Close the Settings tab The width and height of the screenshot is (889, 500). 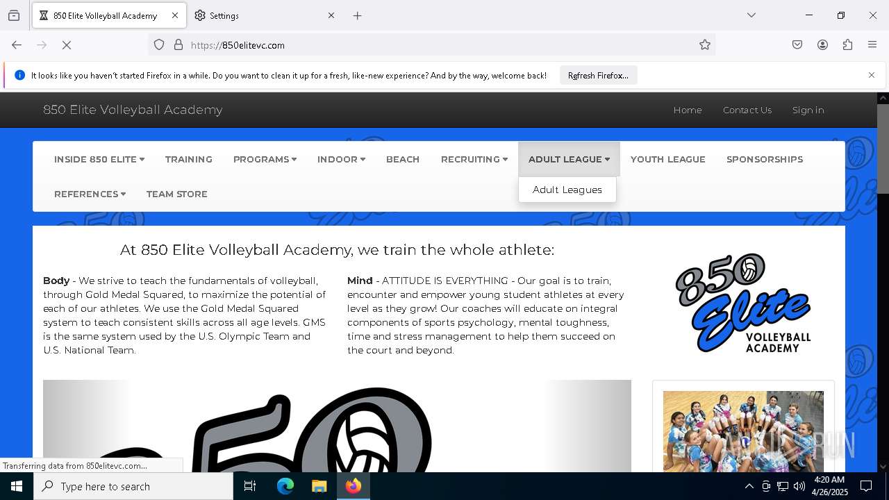click(331, 15)
